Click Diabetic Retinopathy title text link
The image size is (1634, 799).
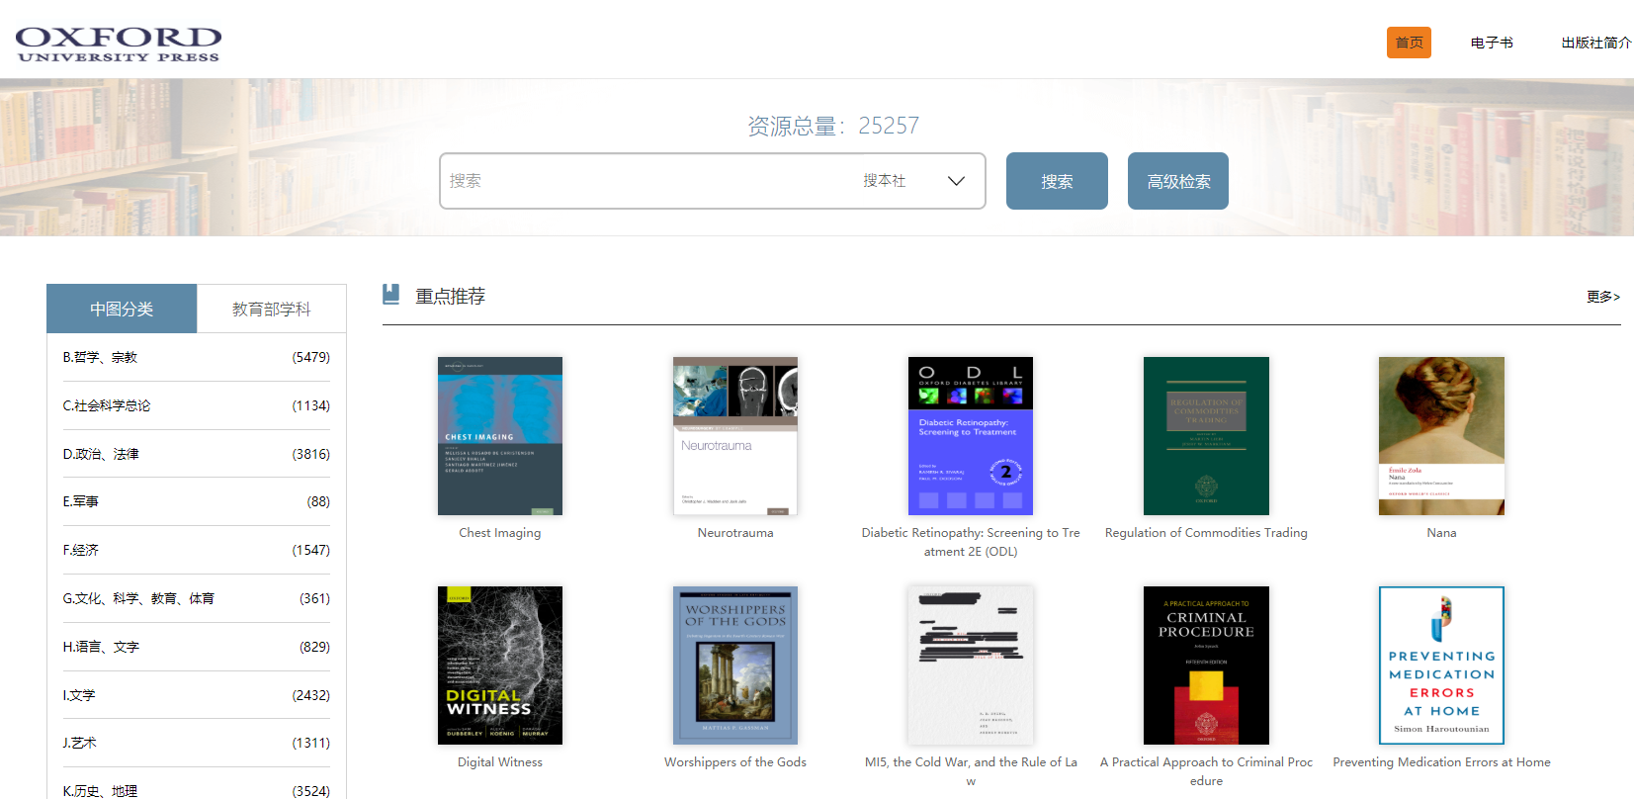click(971, 542)
